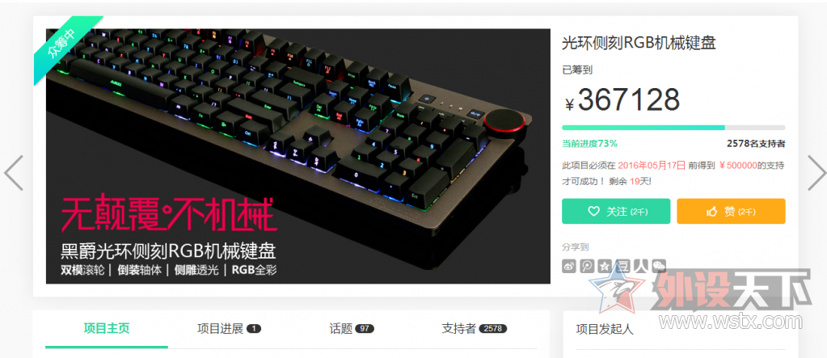
Task: Click the 众筹中 ribbon badge
Action: [61, 44]
